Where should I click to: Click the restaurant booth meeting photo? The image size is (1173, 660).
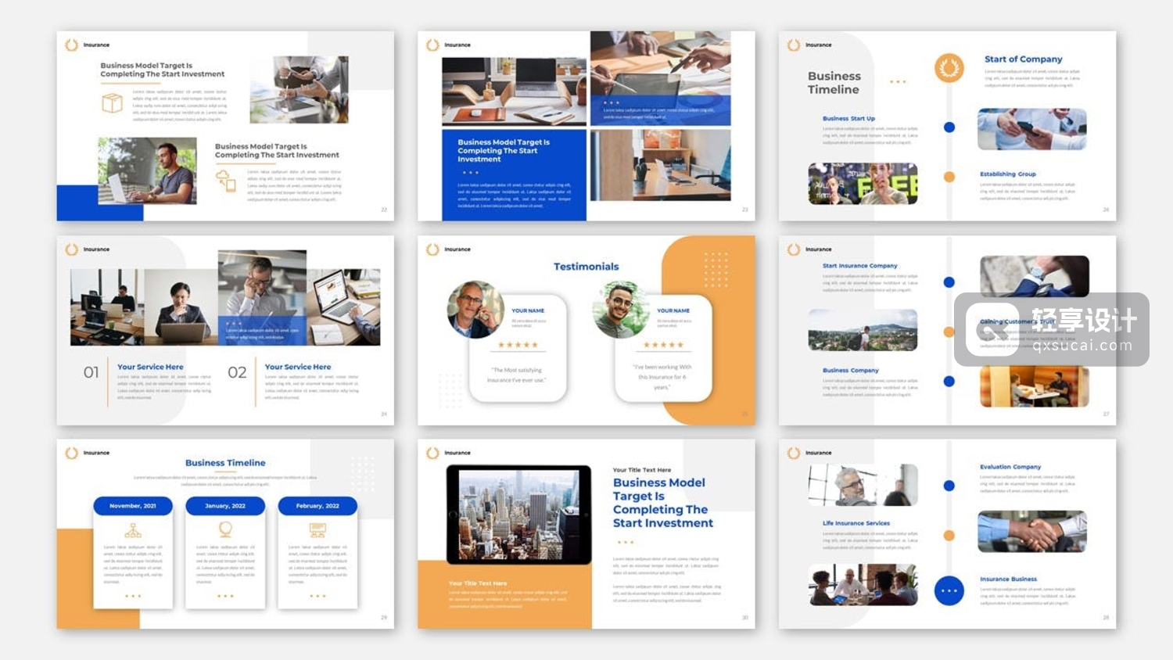coord(1034,386)
